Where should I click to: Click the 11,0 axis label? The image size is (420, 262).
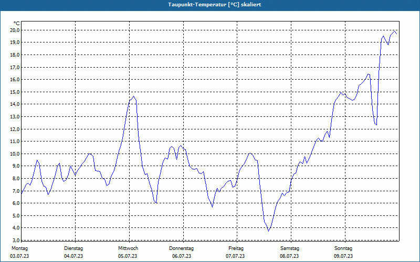[x=15, y=141]
